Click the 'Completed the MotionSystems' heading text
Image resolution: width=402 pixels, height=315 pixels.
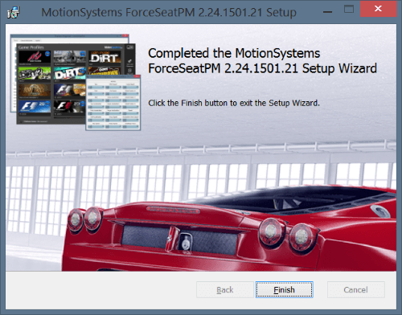coord(262,60)
